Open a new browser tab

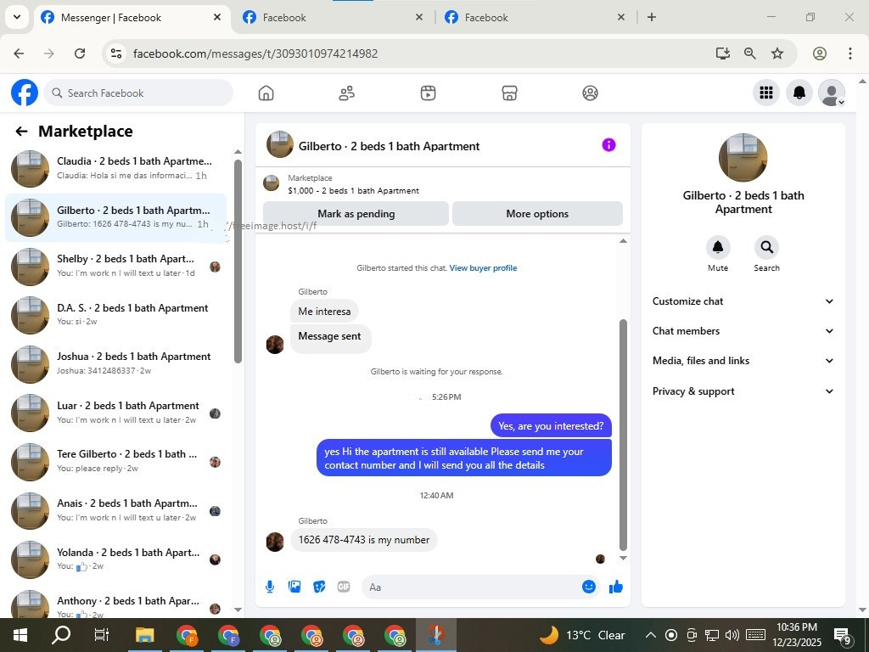click(x=652, y=17)
